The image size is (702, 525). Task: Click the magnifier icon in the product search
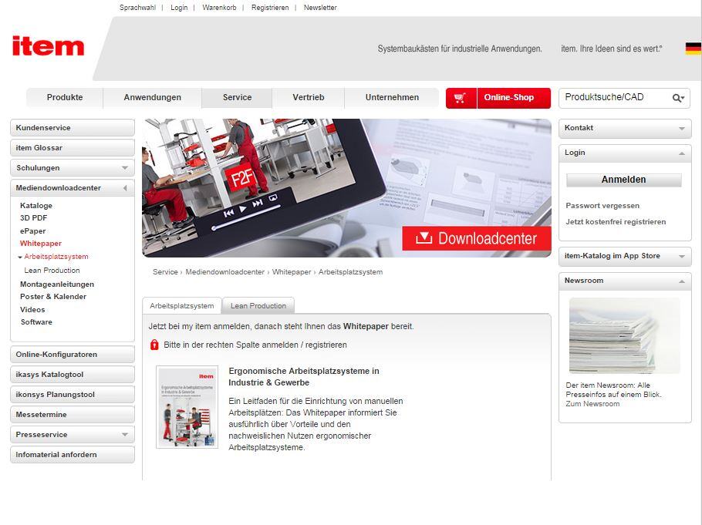point(677,98)
